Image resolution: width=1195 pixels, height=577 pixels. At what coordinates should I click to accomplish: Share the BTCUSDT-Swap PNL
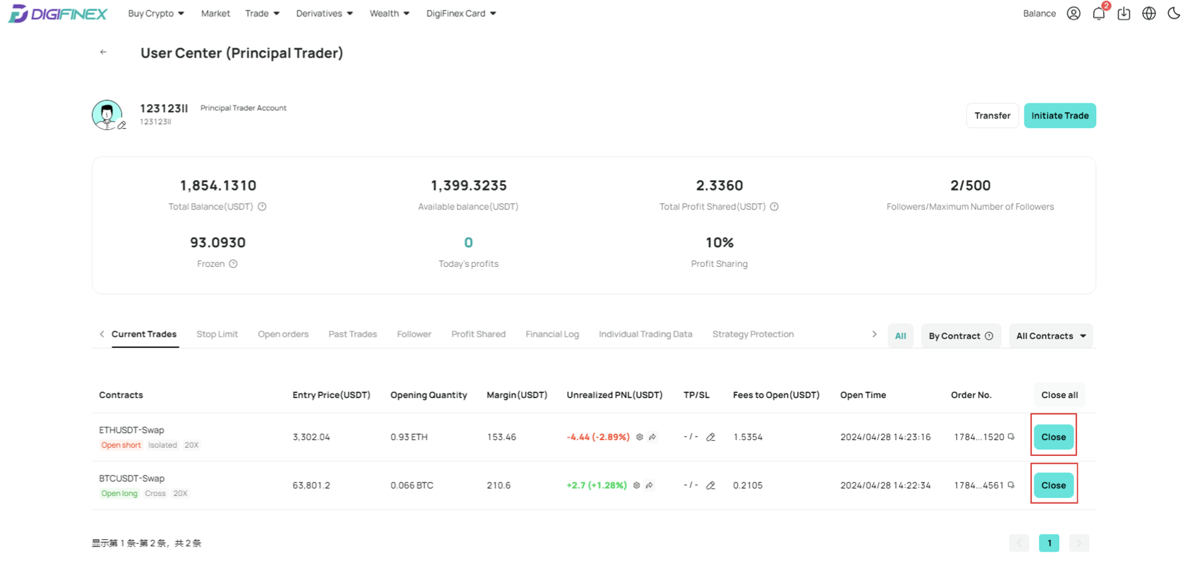click(649, 485)
